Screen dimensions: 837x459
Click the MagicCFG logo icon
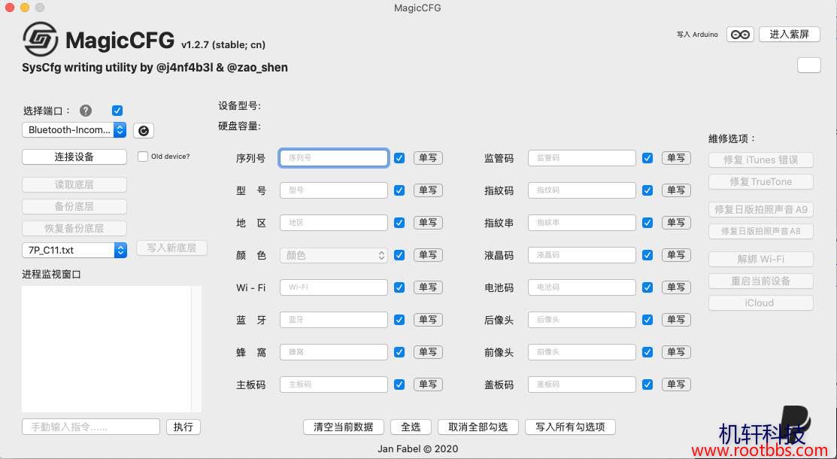click(41, 39)
